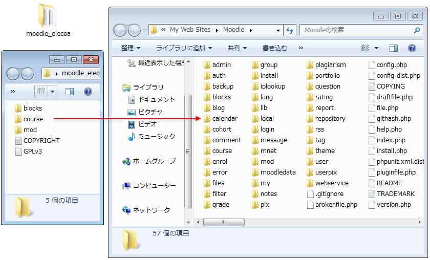Open the view options dropdown arrow in small window
This screenshot has width=430, height=260.
(53, 92)
